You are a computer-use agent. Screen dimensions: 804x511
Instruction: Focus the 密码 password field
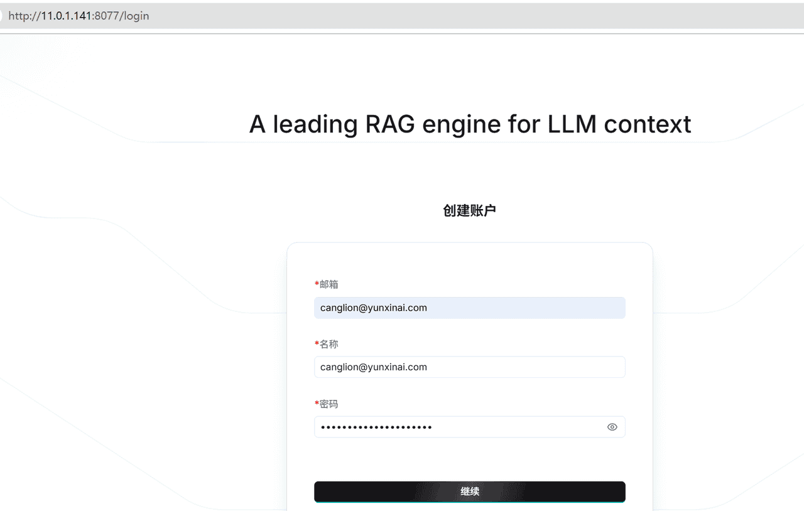click(x=452, y=426)
